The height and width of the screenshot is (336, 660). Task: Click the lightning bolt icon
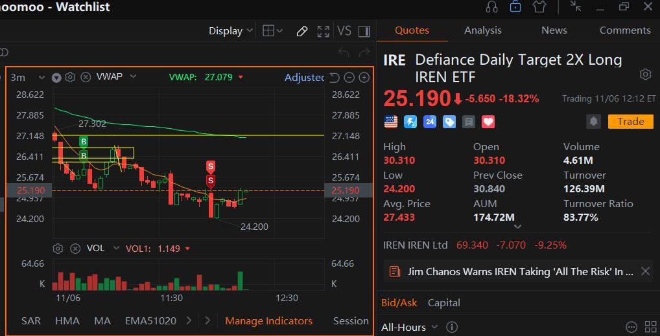[410, 122]
